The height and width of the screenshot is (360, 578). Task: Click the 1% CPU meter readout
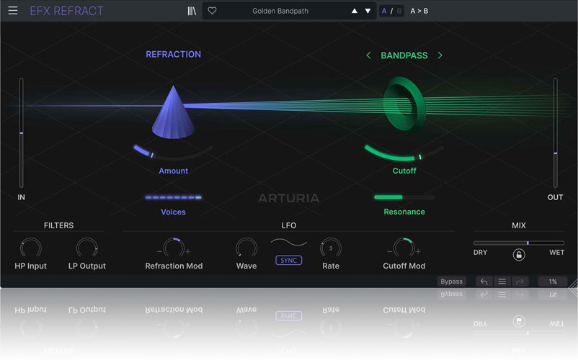(x=553, y=282)
